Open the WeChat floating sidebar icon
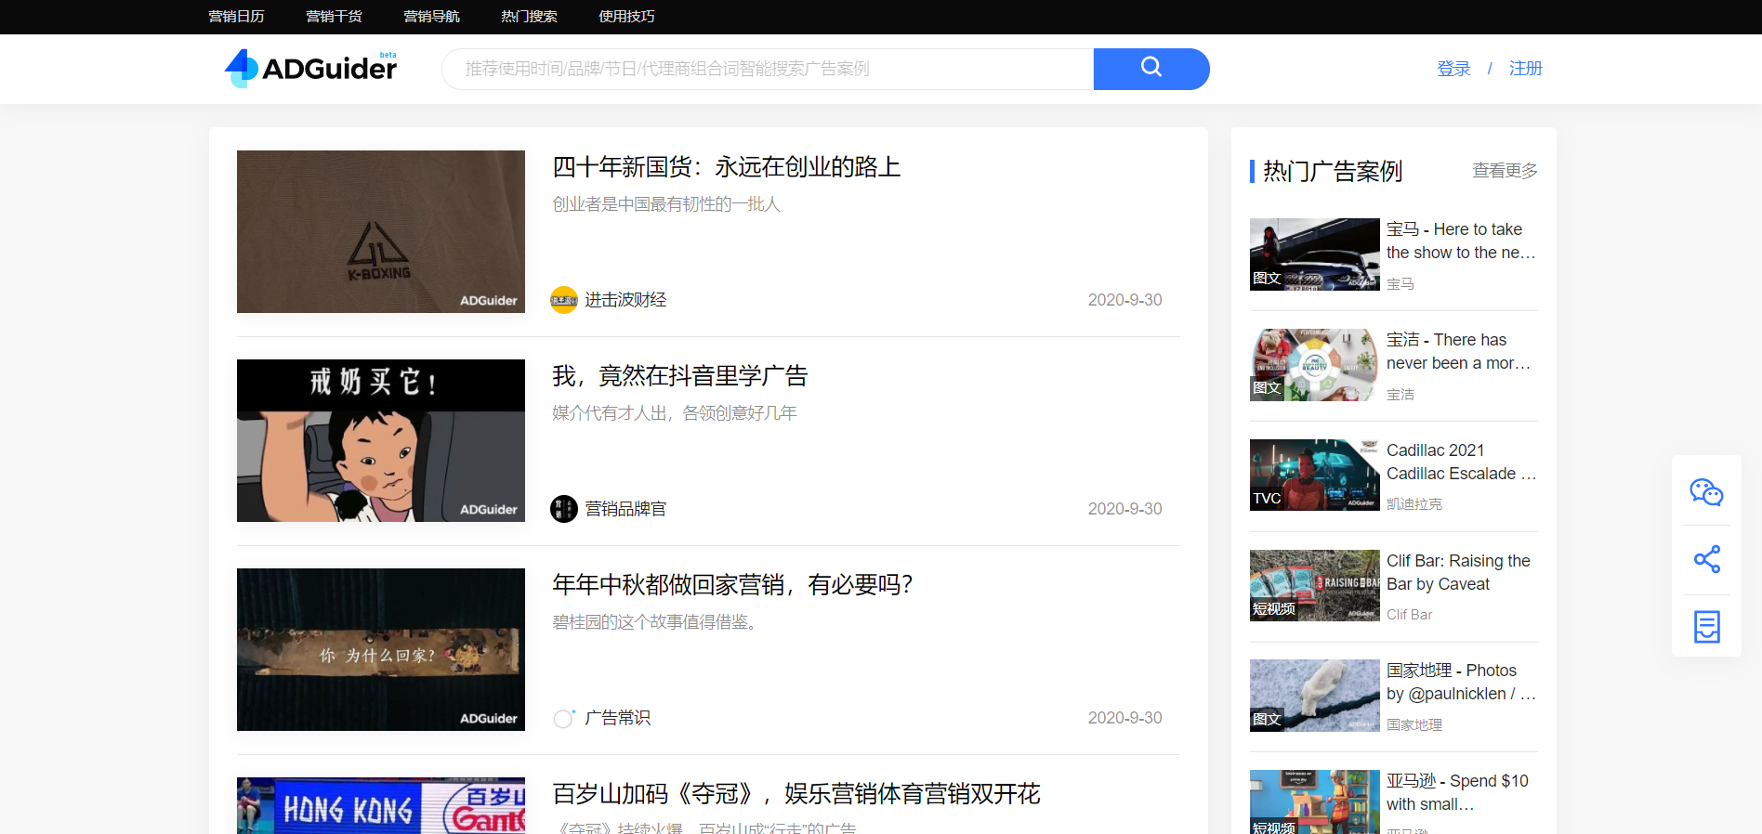1762x834 pixels. point(1706,492)
